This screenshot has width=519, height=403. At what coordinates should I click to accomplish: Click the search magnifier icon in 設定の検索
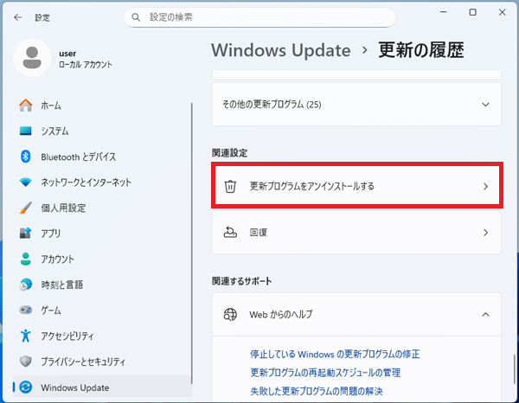pyautogui.click(x=135, y=17)
